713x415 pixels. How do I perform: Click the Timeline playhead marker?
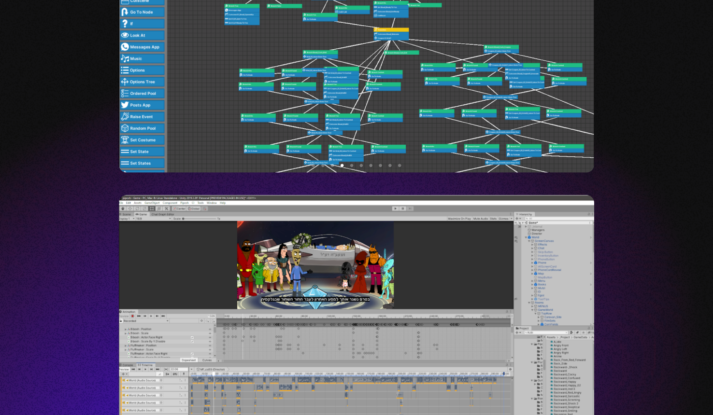(x=214, y=374)
